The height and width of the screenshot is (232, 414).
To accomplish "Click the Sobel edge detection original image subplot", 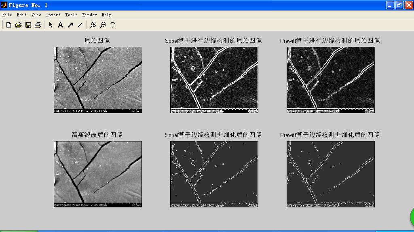I will click(214, 80).
